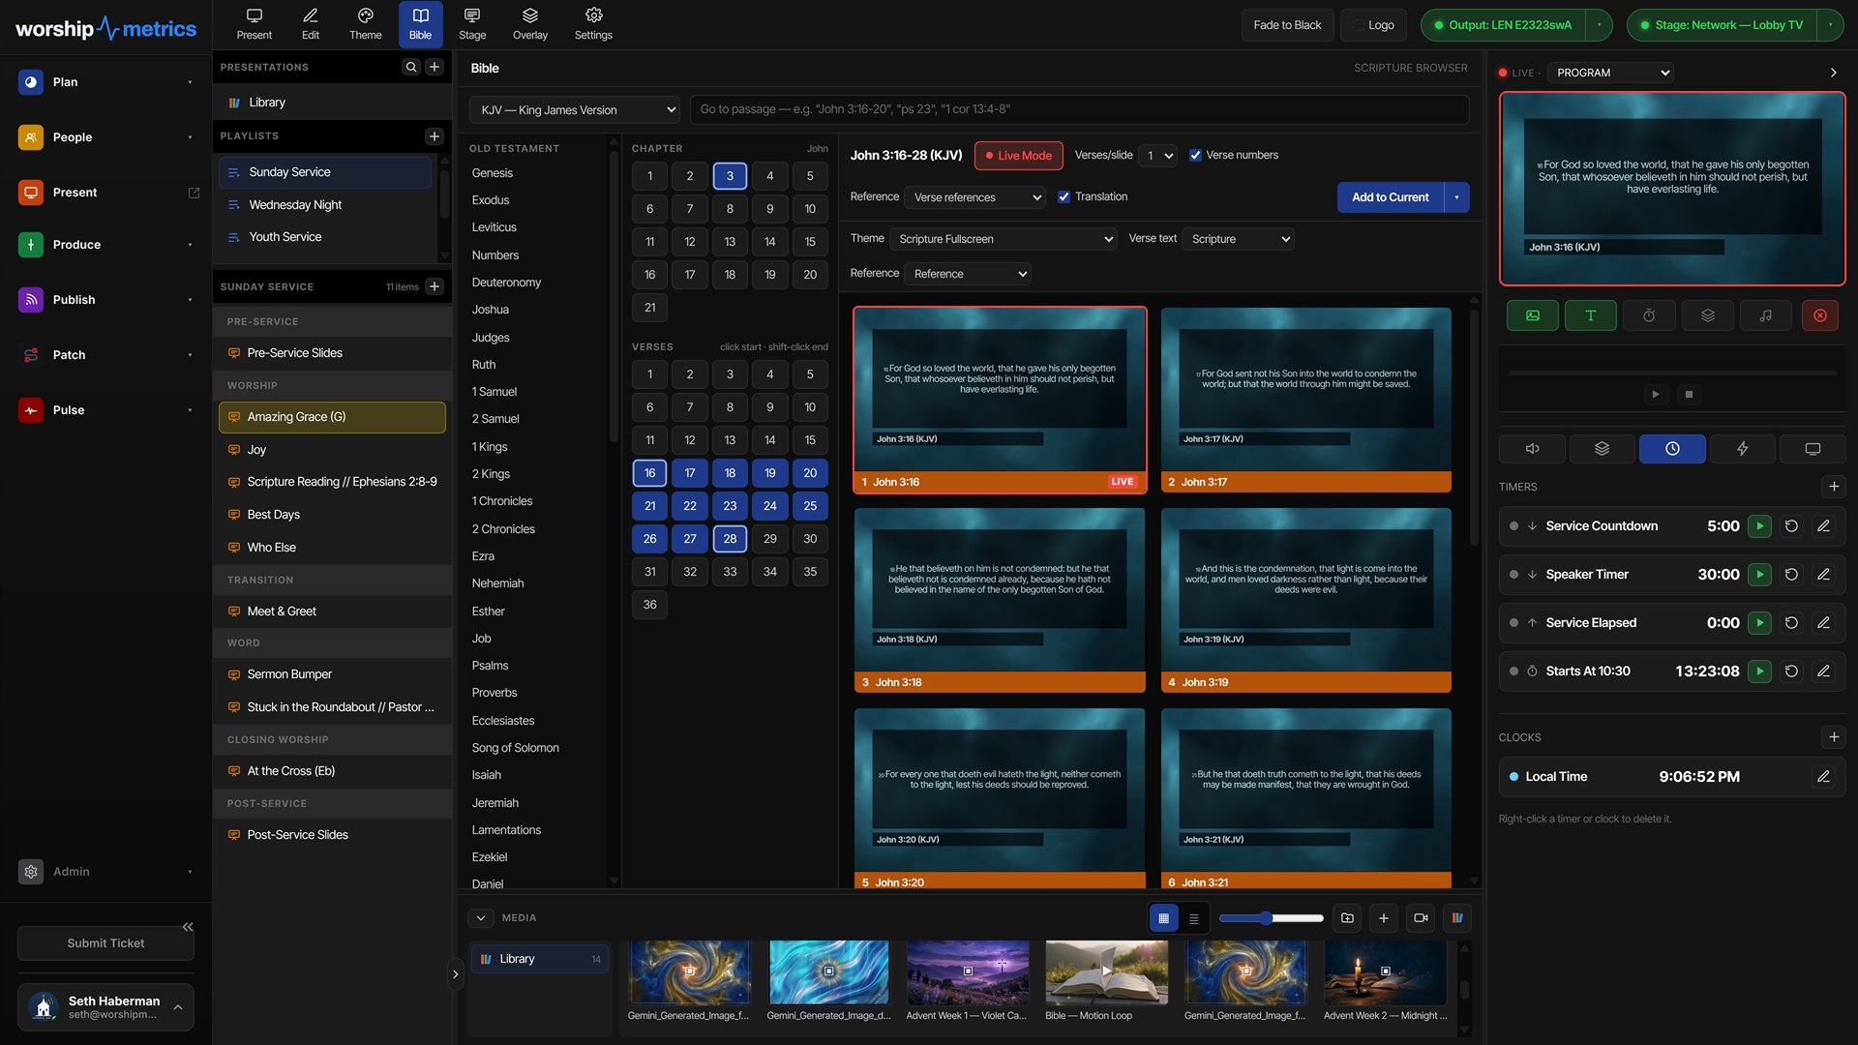This screenshot has height=1045, width=1858.
Task: Click Fade to Black button
Action: 1287,25
